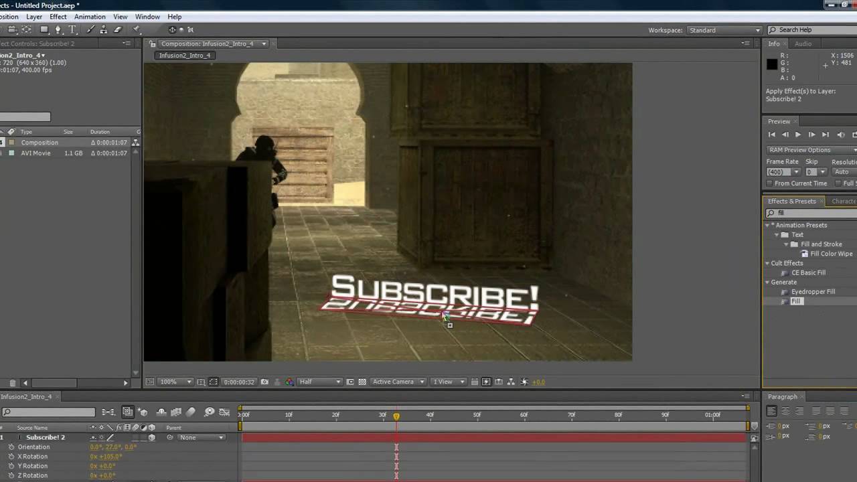Toggle stopwatch for Orientation property
Viewport: 857px width, 482px height.
point(11,447)
